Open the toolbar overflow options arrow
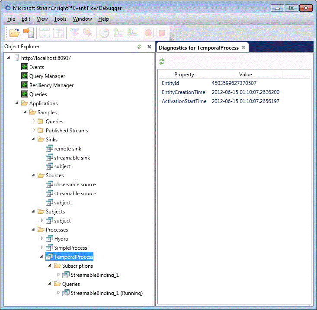This screenshot has width=317, height=310. point(172,38)
